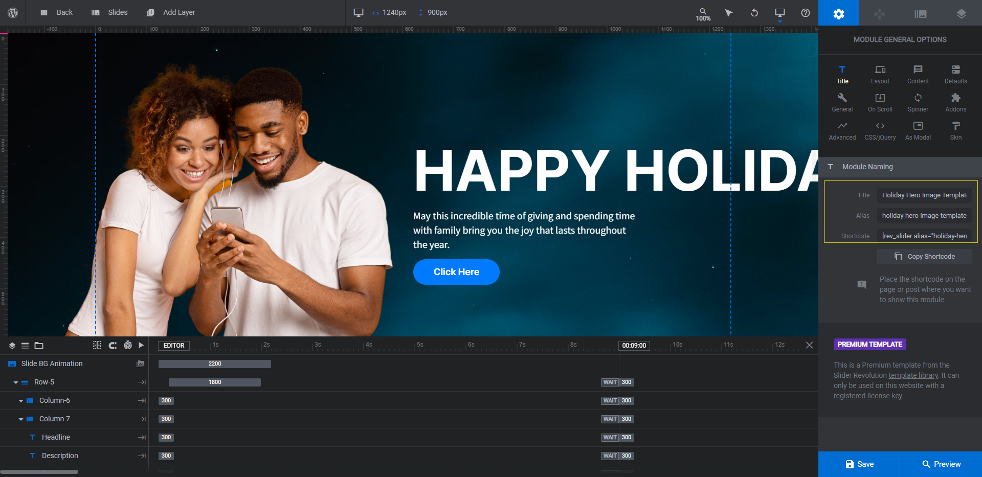Open the As Modal options section
This screenshot has height=477, width=982.
coord(918,131)
